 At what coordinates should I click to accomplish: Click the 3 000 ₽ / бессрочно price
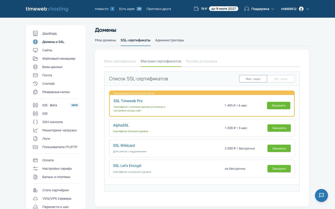point(240,148)
